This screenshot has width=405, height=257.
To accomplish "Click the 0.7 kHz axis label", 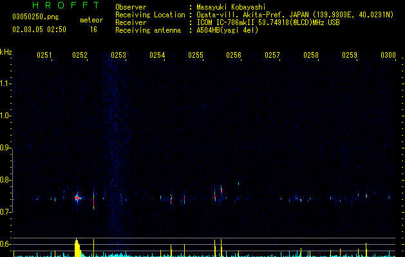I will coord(5,212).
